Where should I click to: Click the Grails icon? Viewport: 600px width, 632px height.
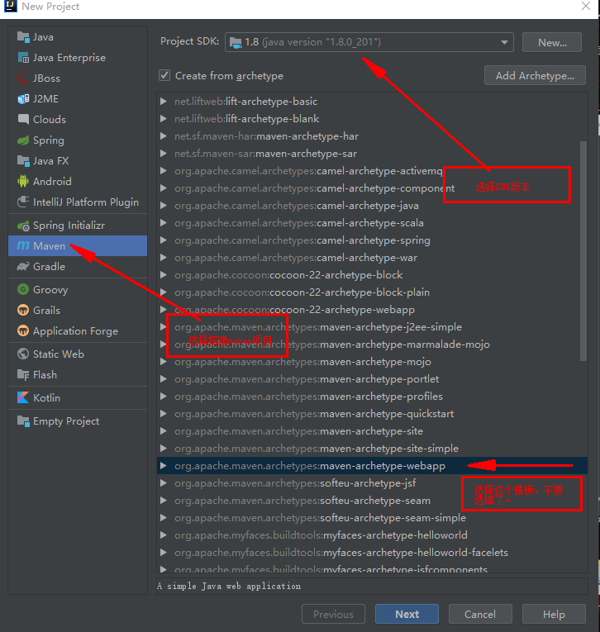[x=23, y=310]
